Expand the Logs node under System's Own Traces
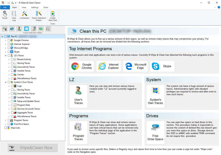221x155 pixels. pyautogui.click(x=9, y=86)
